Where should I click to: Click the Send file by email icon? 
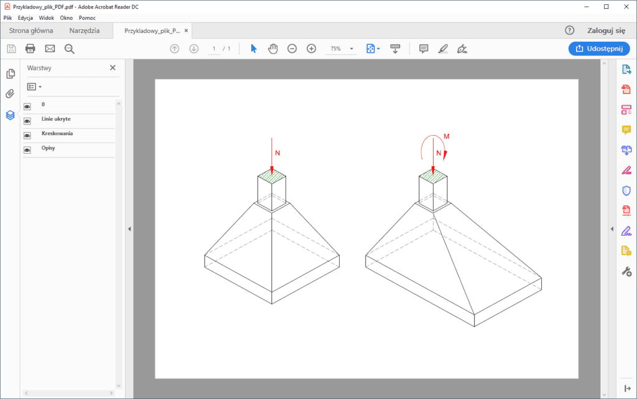pyautogui.click(x=50, y=49)
